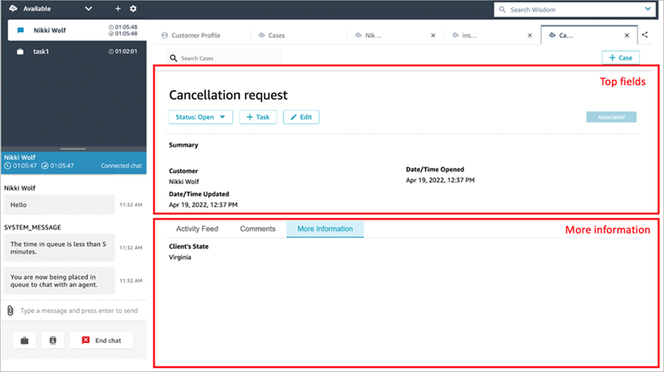Open quick connects contact icon button
Image resolution: width=664 pixels, height=372 pixels.
[53, 341]
